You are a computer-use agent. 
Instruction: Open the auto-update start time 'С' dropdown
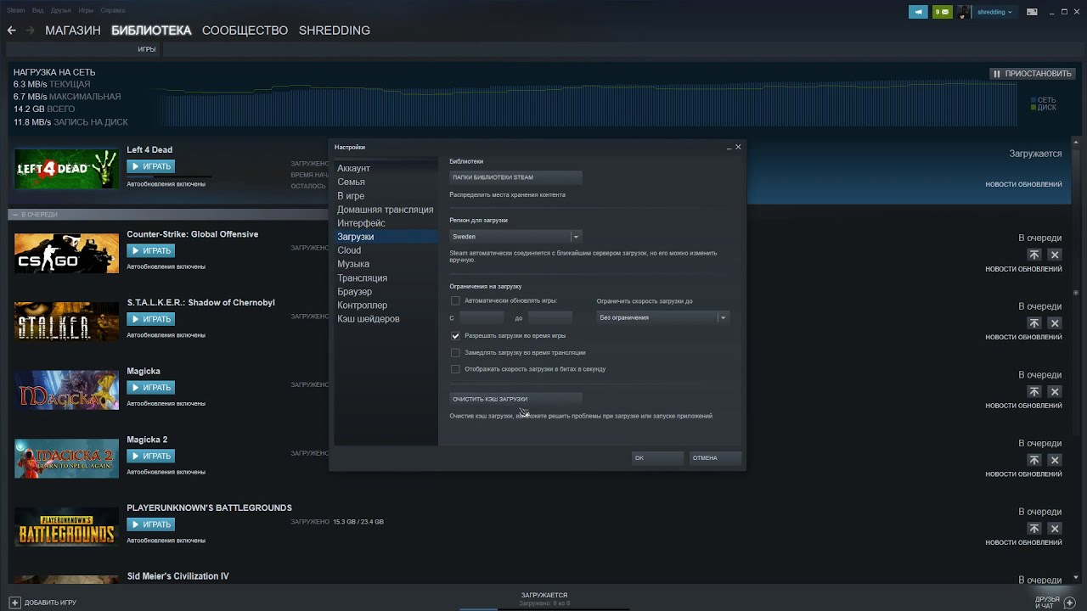(x=482, y=317)
